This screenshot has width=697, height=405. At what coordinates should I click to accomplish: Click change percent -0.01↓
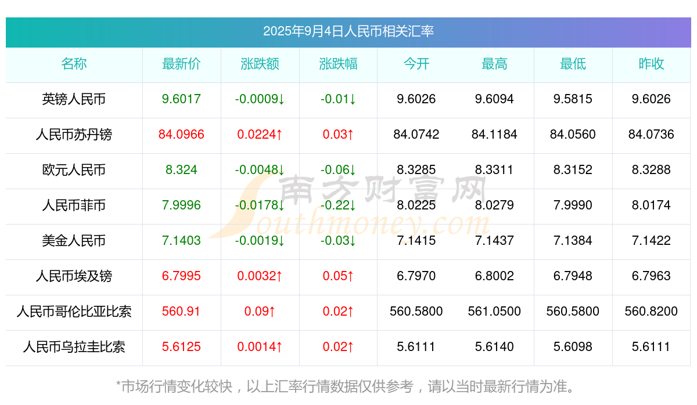(338, 99)
